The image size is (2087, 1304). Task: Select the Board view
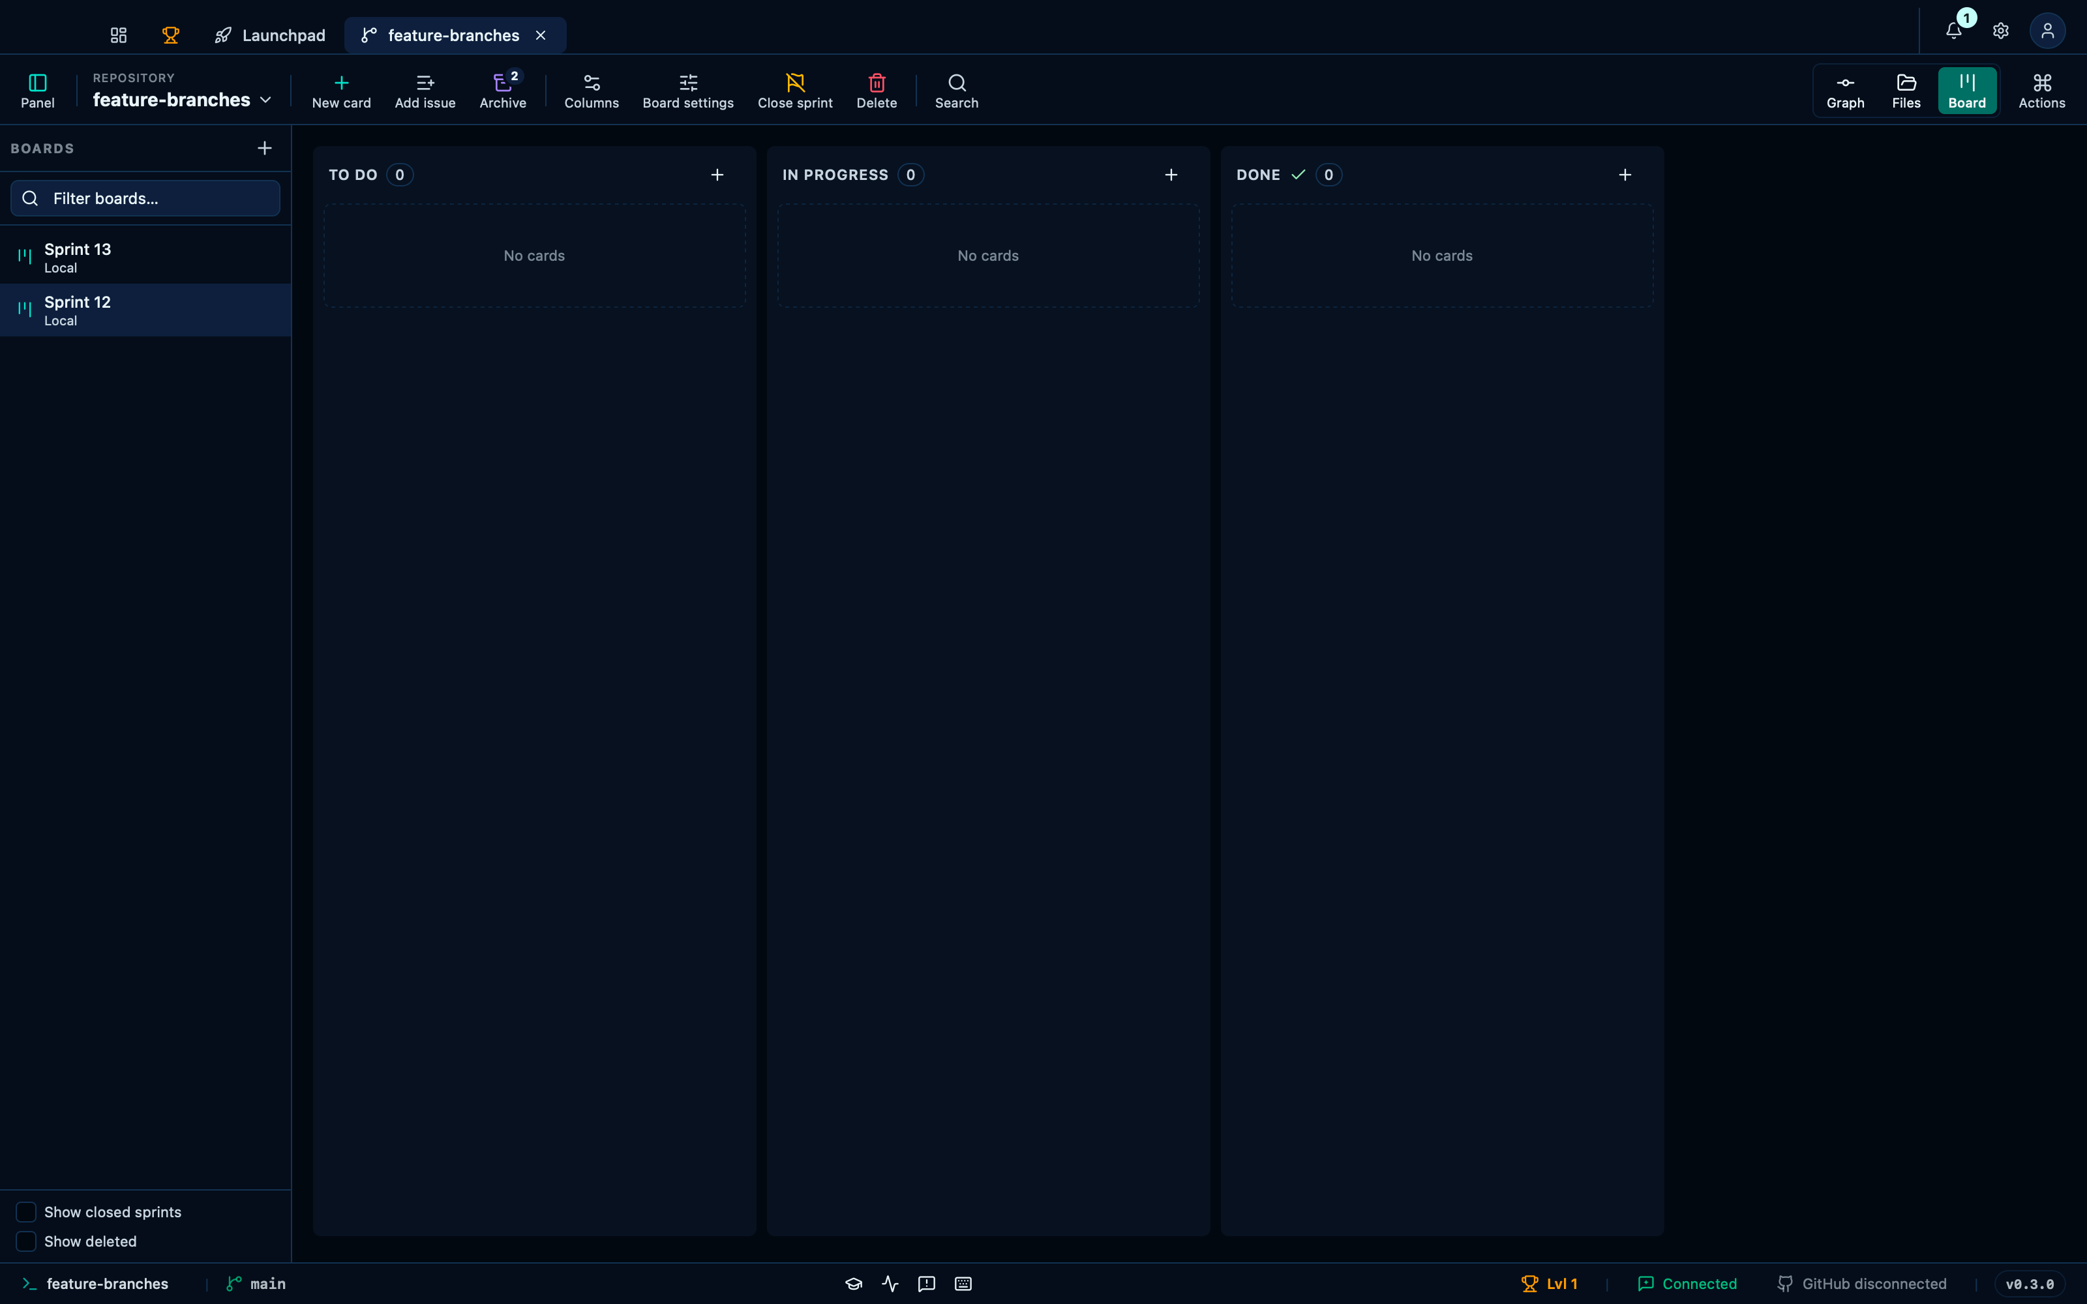pyautogui.click(x=1967, y=91)
